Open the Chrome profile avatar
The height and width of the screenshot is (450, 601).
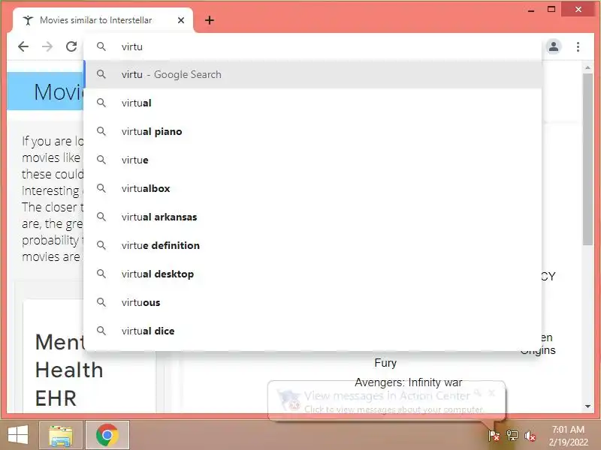(x=553, y=46)
